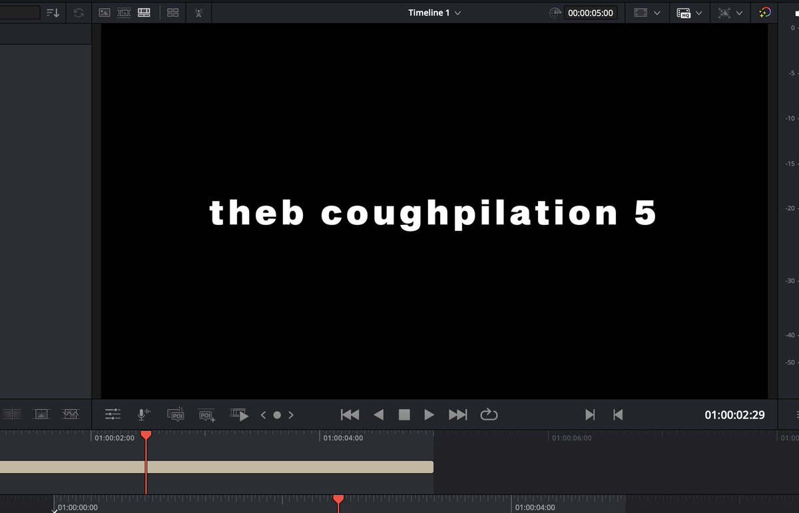Open the Timeline 1 dropdown
Screen dimensions: 799x513
[x=435, y=13]
